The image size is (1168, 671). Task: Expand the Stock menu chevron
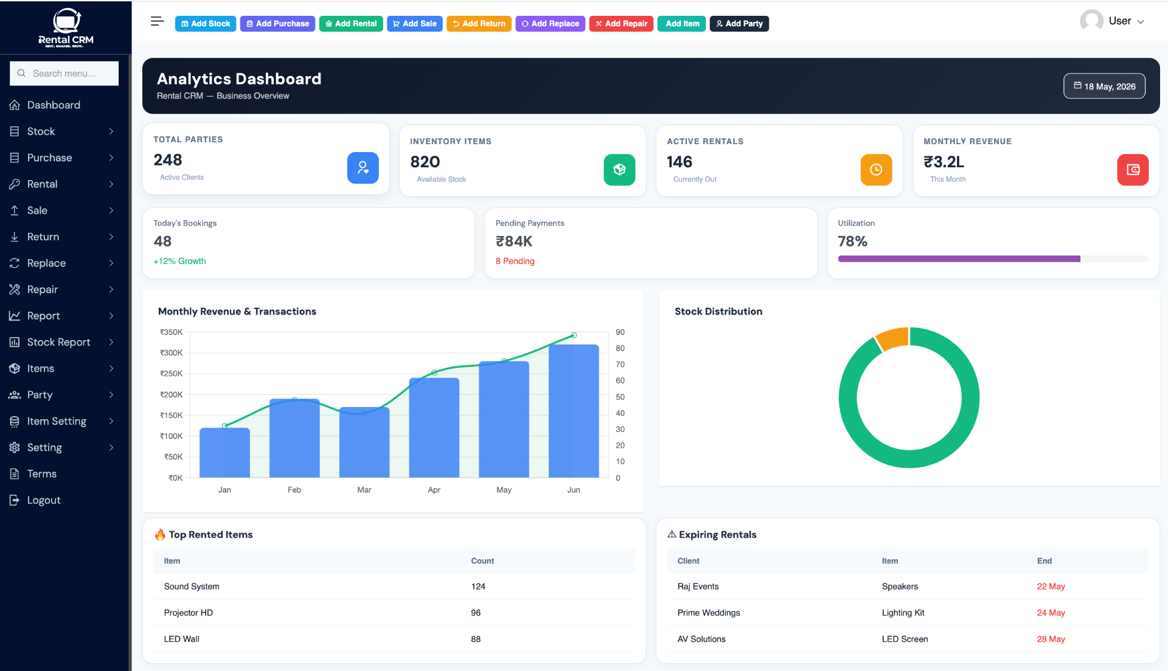pyautogui.click(x=111, y=131)
